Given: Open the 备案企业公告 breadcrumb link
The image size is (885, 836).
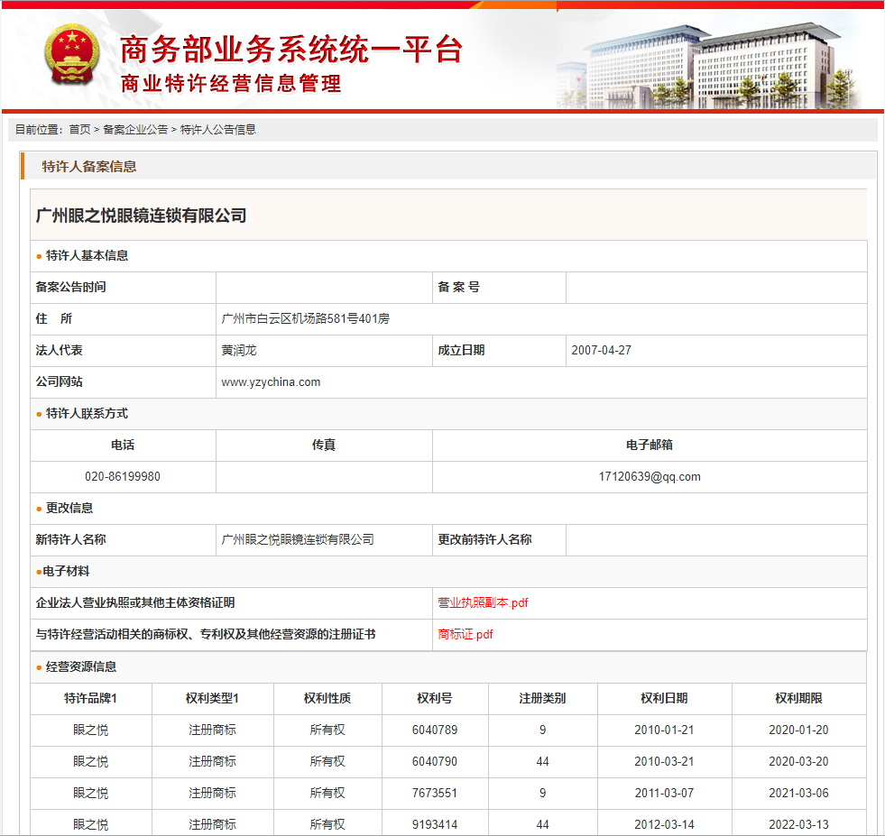Looking at the screenshot, I should 135,130.
